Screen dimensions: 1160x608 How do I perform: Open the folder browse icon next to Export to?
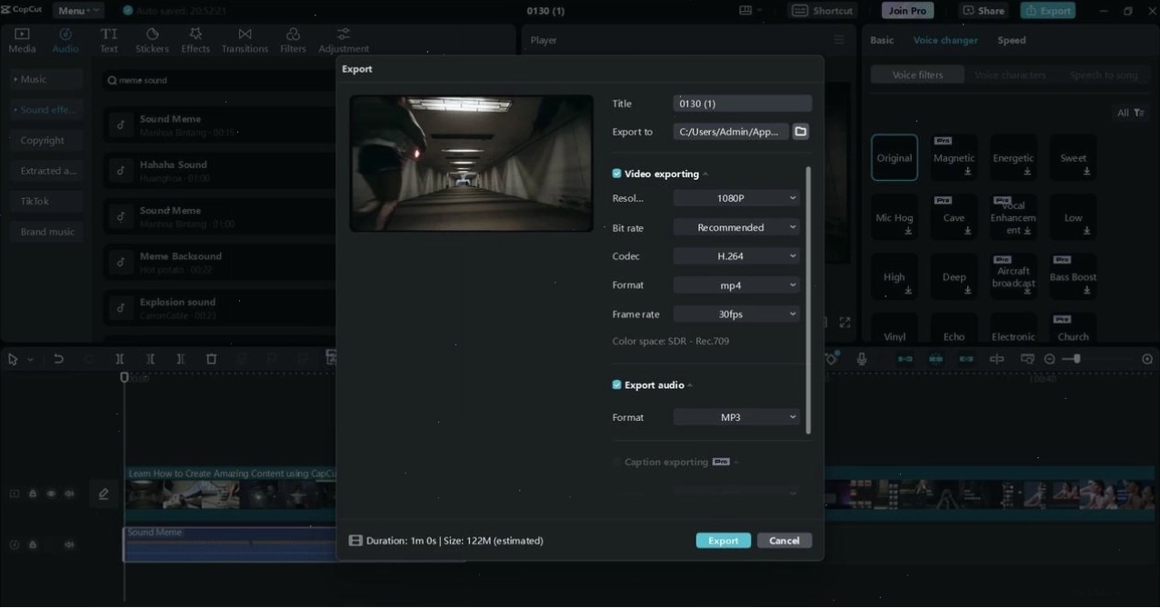800,132
